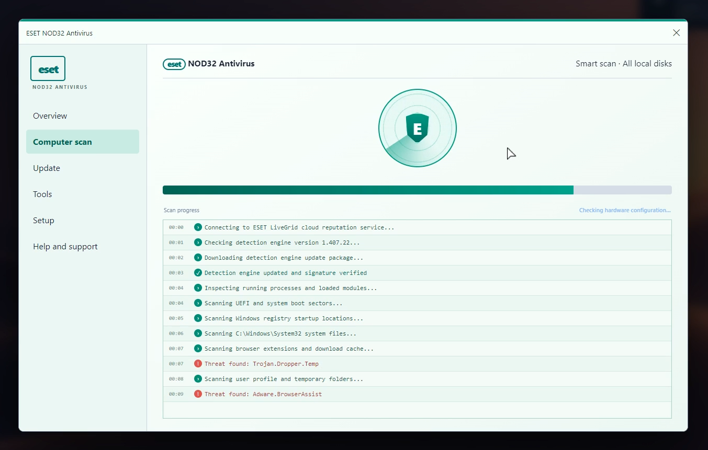708x450 pixels.
Task: Select the 'Inspecting running processes and loaded modules' entry
Action: coord(417,288)
